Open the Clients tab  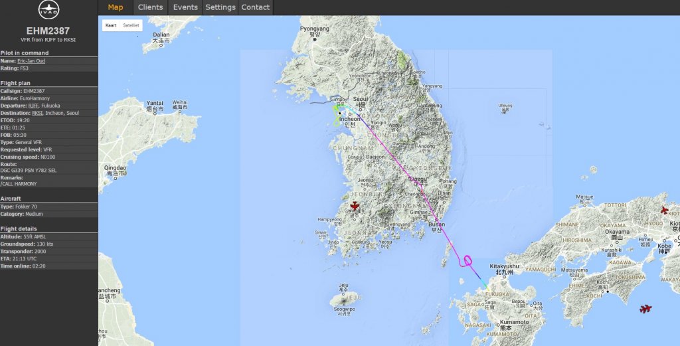150,7
